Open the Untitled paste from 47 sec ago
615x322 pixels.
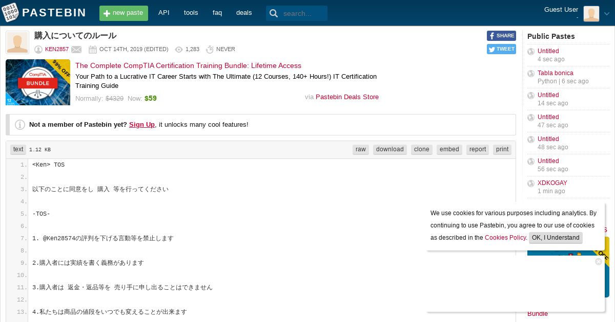pyautogui.click(x=548, y=117)
